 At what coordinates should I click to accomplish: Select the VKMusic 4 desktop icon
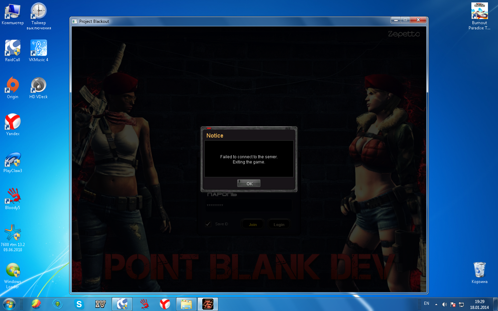(39, 51)
